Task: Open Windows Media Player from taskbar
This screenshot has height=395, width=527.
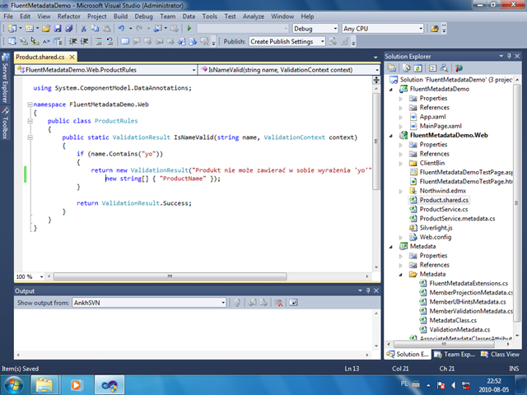Action: point(76,385)
